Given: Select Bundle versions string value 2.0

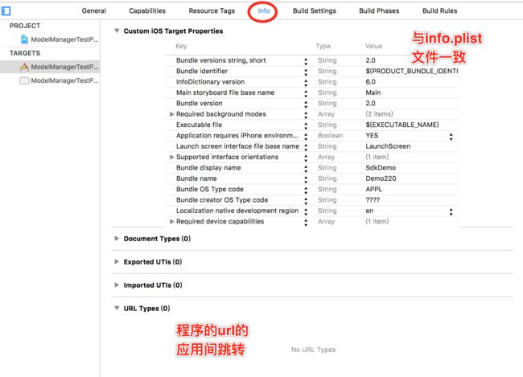Looking at the screenshot, I should 370,60.
